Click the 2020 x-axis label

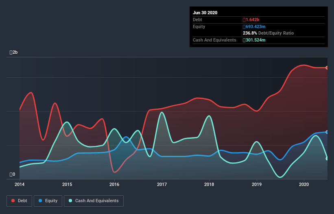(x=304, y=184)
